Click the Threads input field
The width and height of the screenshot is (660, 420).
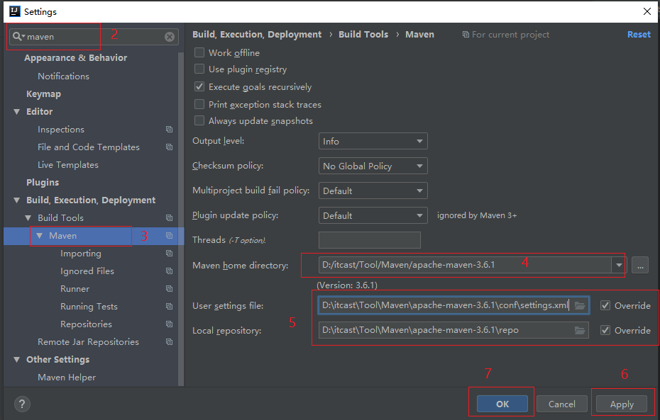click(369, 240)
